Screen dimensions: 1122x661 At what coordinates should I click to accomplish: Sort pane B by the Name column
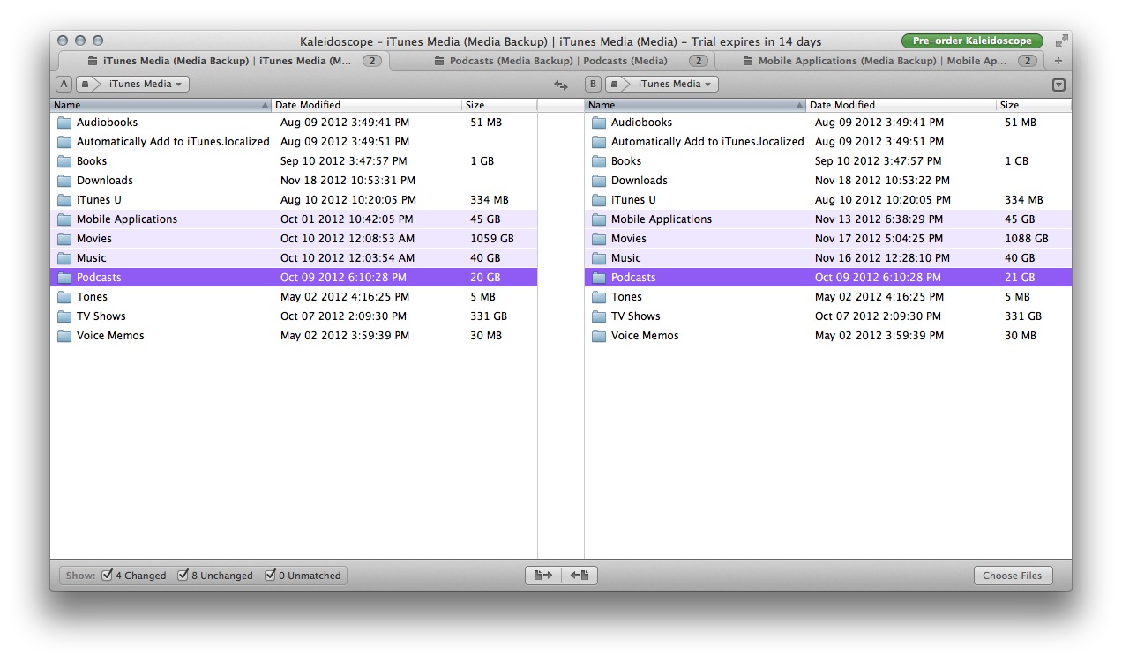tap(696, 105)
